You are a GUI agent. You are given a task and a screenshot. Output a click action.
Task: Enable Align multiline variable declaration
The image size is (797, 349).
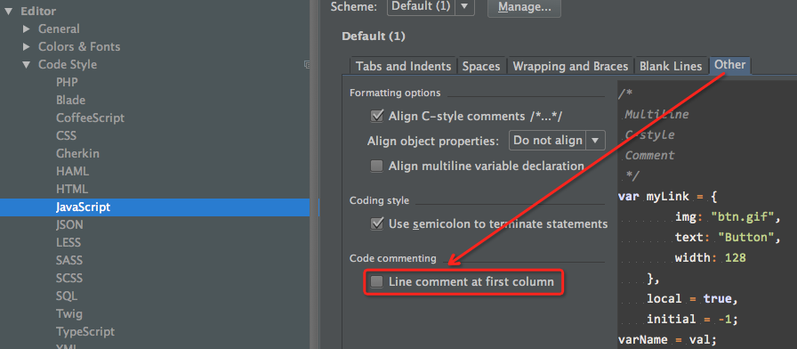[x=376, y=166]
